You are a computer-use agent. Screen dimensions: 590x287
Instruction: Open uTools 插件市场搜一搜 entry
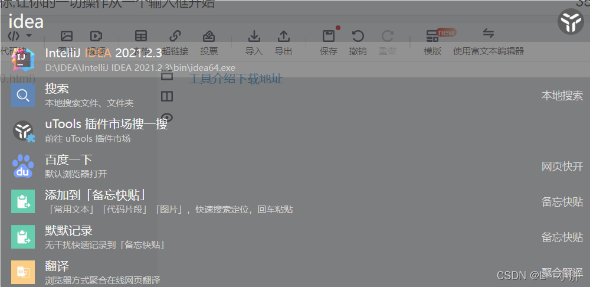tap(295, 131)
